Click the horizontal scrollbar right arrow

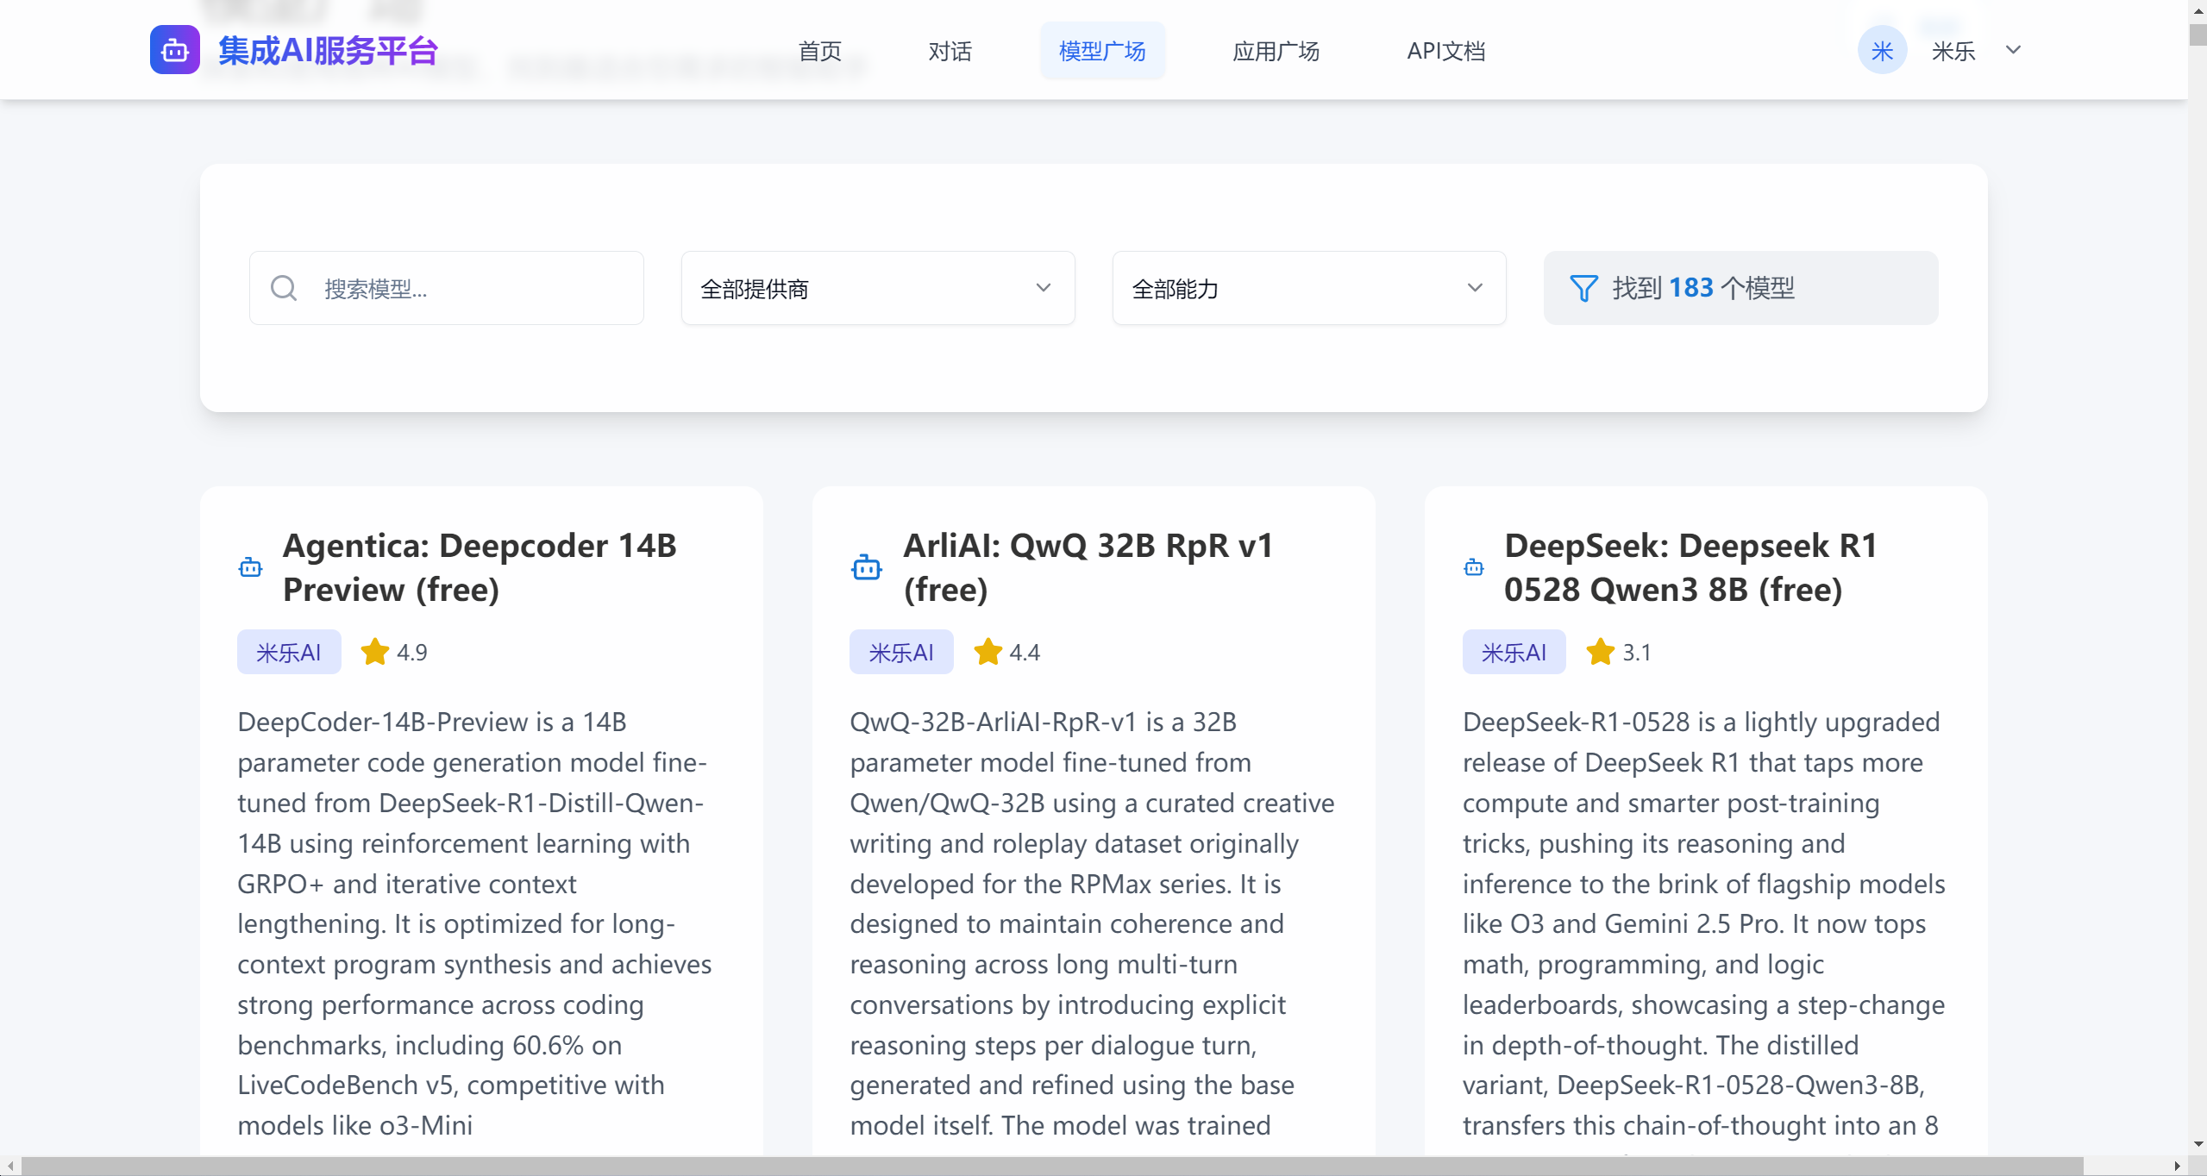(2178, 1166)
